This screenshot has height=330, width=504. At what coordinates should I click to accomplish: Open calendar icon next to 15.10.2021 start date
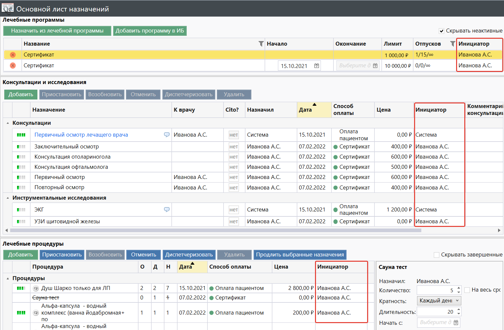tap(316, 66)
